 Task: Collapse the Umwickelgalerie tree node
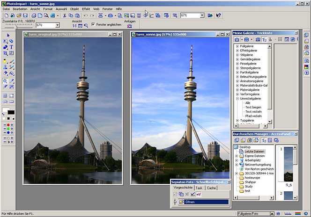[237, 99]
